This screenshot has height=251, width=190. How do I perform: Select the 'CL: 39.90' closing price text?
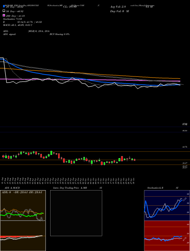pyautogui.click(x=70, y=7)
